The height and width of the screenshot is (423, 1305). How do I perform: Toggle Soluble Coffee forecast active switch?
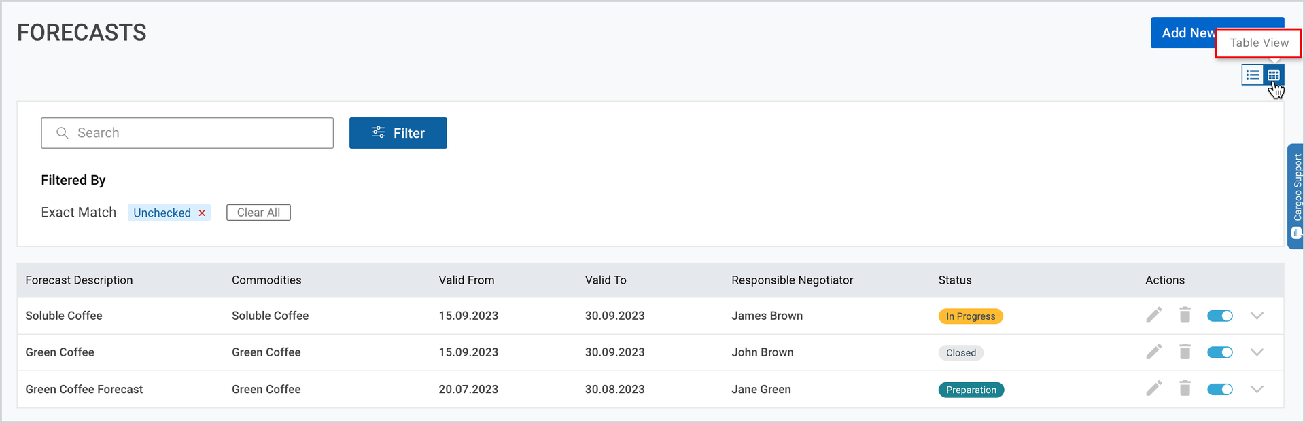pyautogui.click(x=1220, y=316)
